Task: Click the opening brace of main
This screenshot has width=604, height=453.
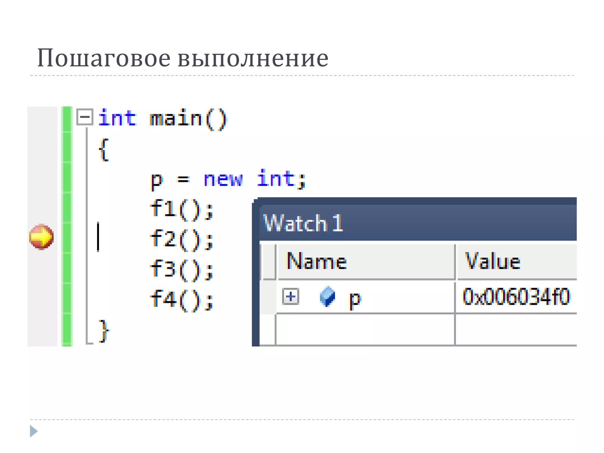Action: point(104,150)
